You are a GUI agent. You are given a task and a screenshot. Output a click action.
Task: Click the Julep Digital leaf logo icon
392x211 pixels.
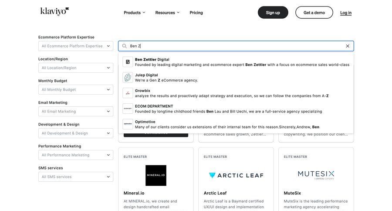click(128, 77)
